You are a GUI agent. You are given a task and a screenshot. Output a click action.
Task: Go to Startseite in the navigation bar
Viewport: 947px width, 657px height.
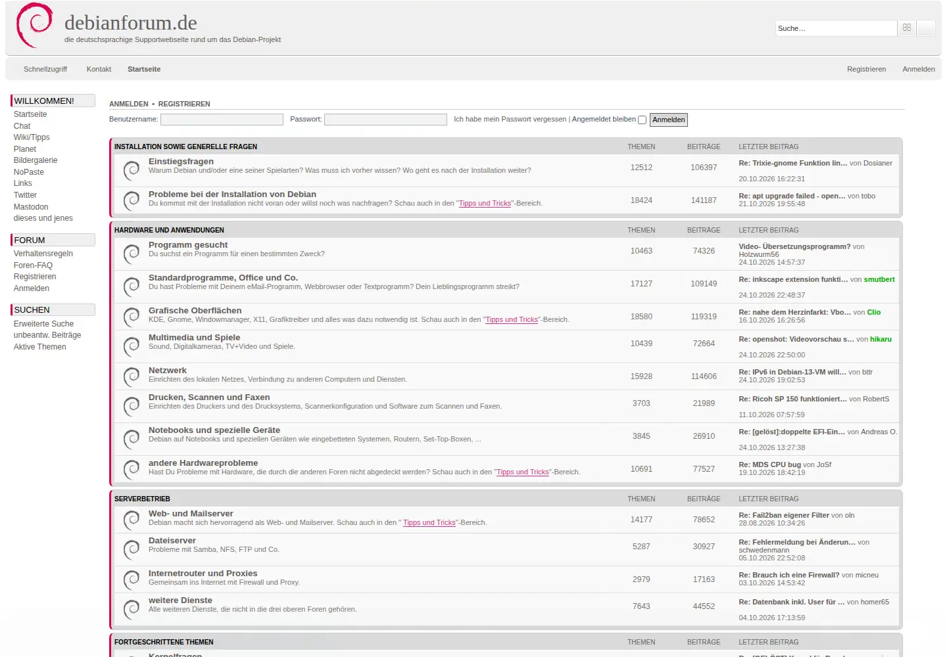click(144, 69)
